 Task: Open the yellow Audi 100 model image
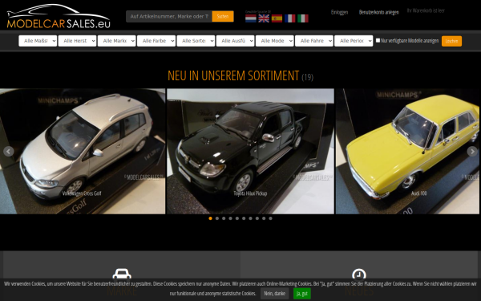(x=407, y=151)
